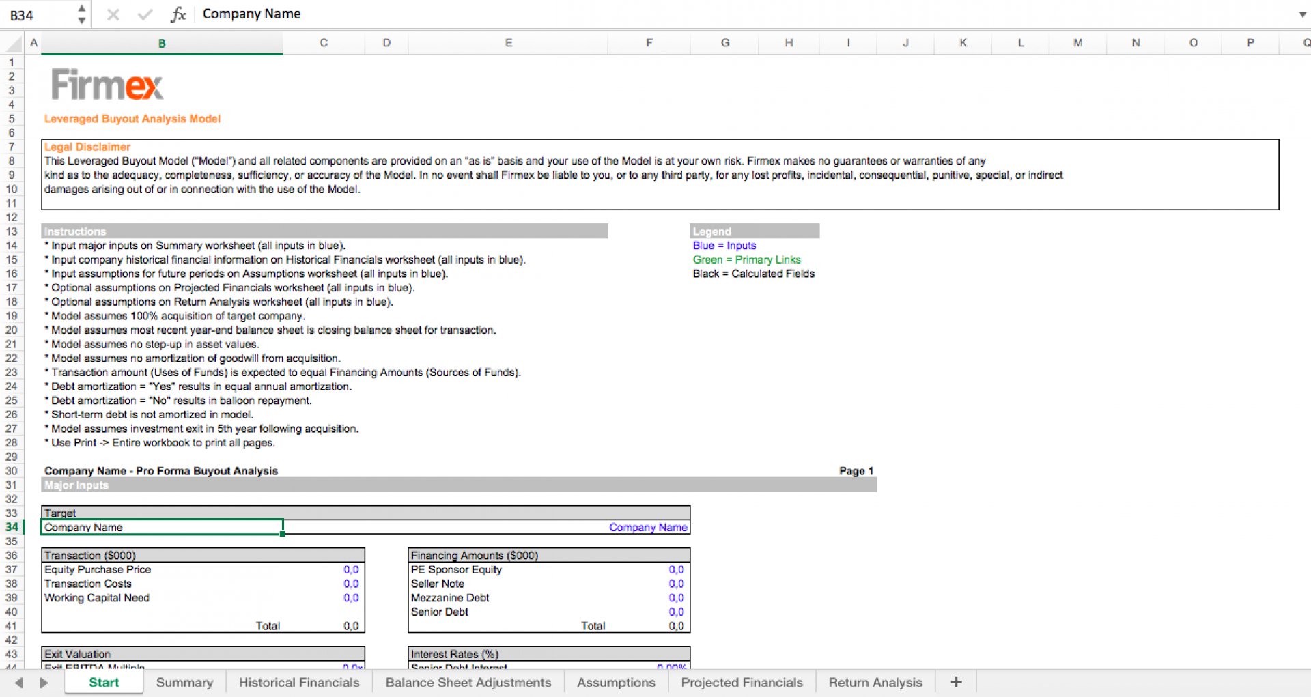Click the Working Capital Need value
The width and height of the screenshot is (1311, 697).
coord(351,598)
